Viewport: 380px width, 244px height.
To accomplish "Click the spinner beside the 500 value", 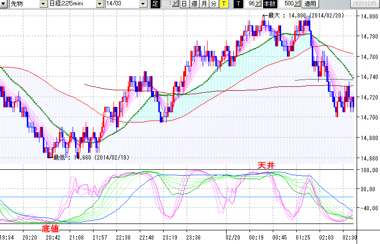I will (x=297, y=3).
